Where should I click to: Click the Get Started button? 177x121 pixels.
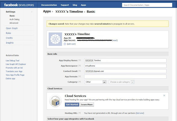click(72, 104)
